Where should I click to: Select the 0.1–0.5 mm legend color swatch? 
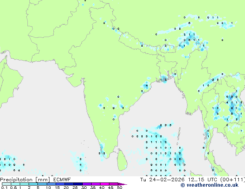pyautogui.click(x=7, y=184)
